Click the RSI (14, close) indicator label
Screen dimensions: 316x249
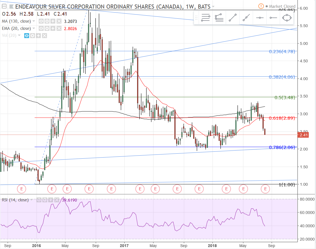pyautogui.click(x=15, y=200)
